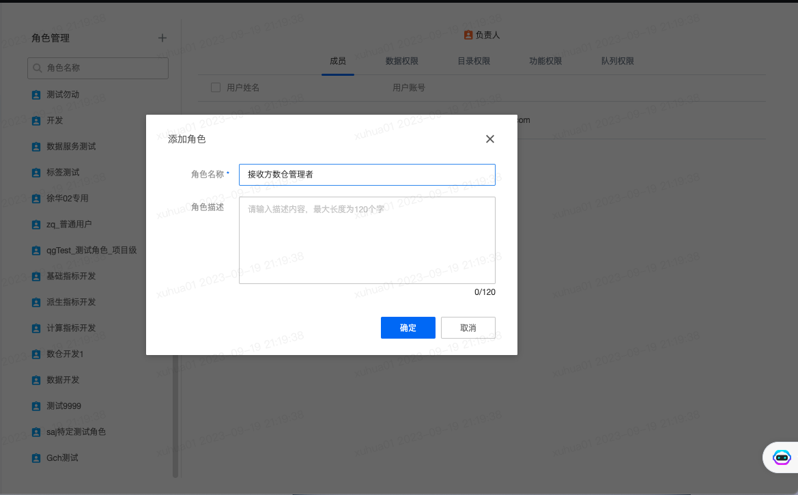Go to the 队列权限 tab
Screen dimensions: 798x495
(618, 61)
